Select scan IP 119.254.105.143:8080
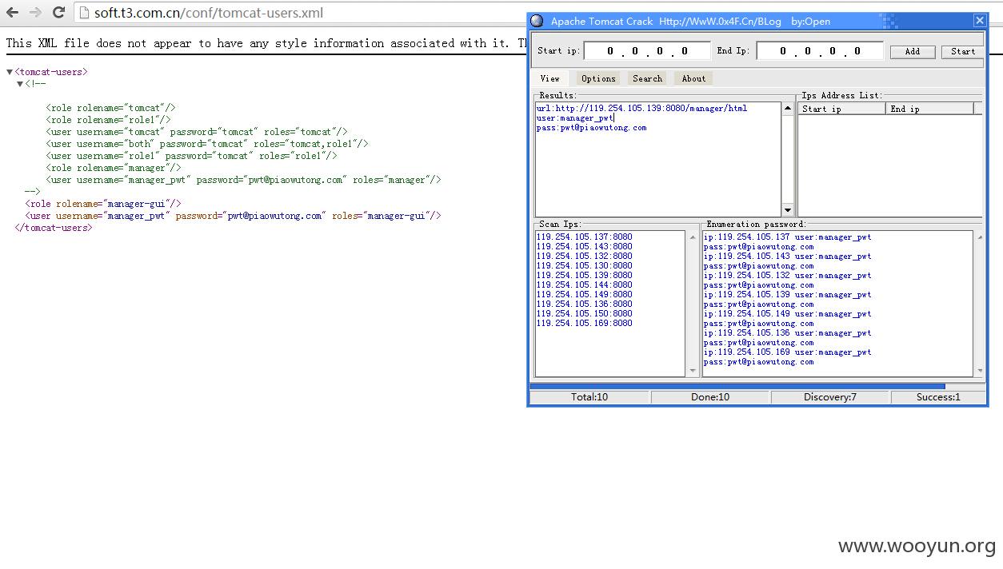 coord(584,247)
